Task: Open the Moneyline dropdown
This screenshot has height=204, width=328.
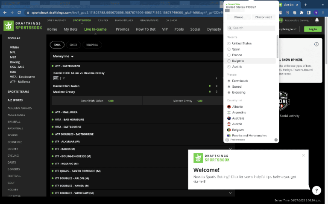Action: click(x=63, y=56)
